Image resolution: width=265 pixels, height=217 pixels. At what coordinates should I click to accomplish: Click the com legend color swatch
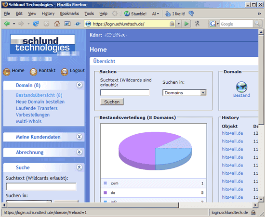[105, 183]
